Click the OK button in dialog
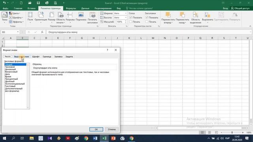Screen dimensions: 253x142 [96, 129]
